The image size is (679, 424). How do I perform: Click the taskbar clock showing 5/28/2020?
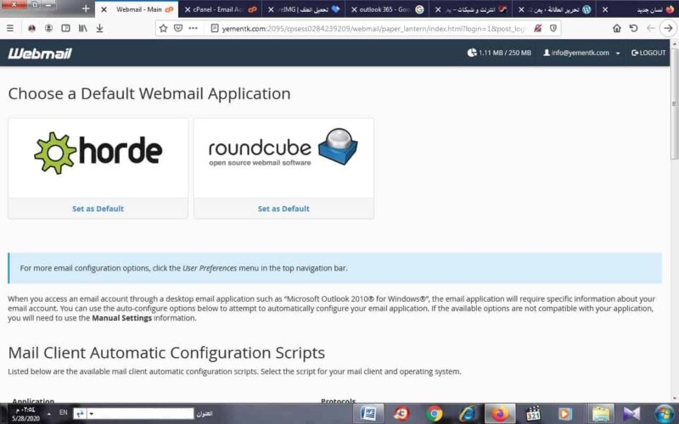(25, 414)
